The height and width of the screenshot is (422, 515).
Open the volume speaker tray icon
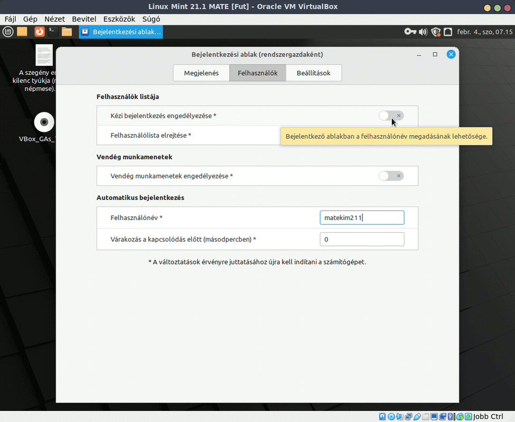[423, 32]
